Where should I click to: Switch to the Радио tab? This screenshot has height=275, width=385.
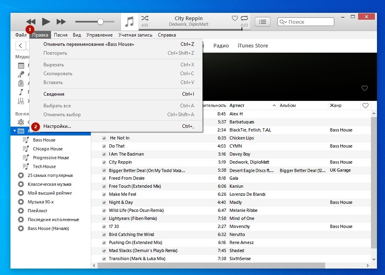coord(221,46)
